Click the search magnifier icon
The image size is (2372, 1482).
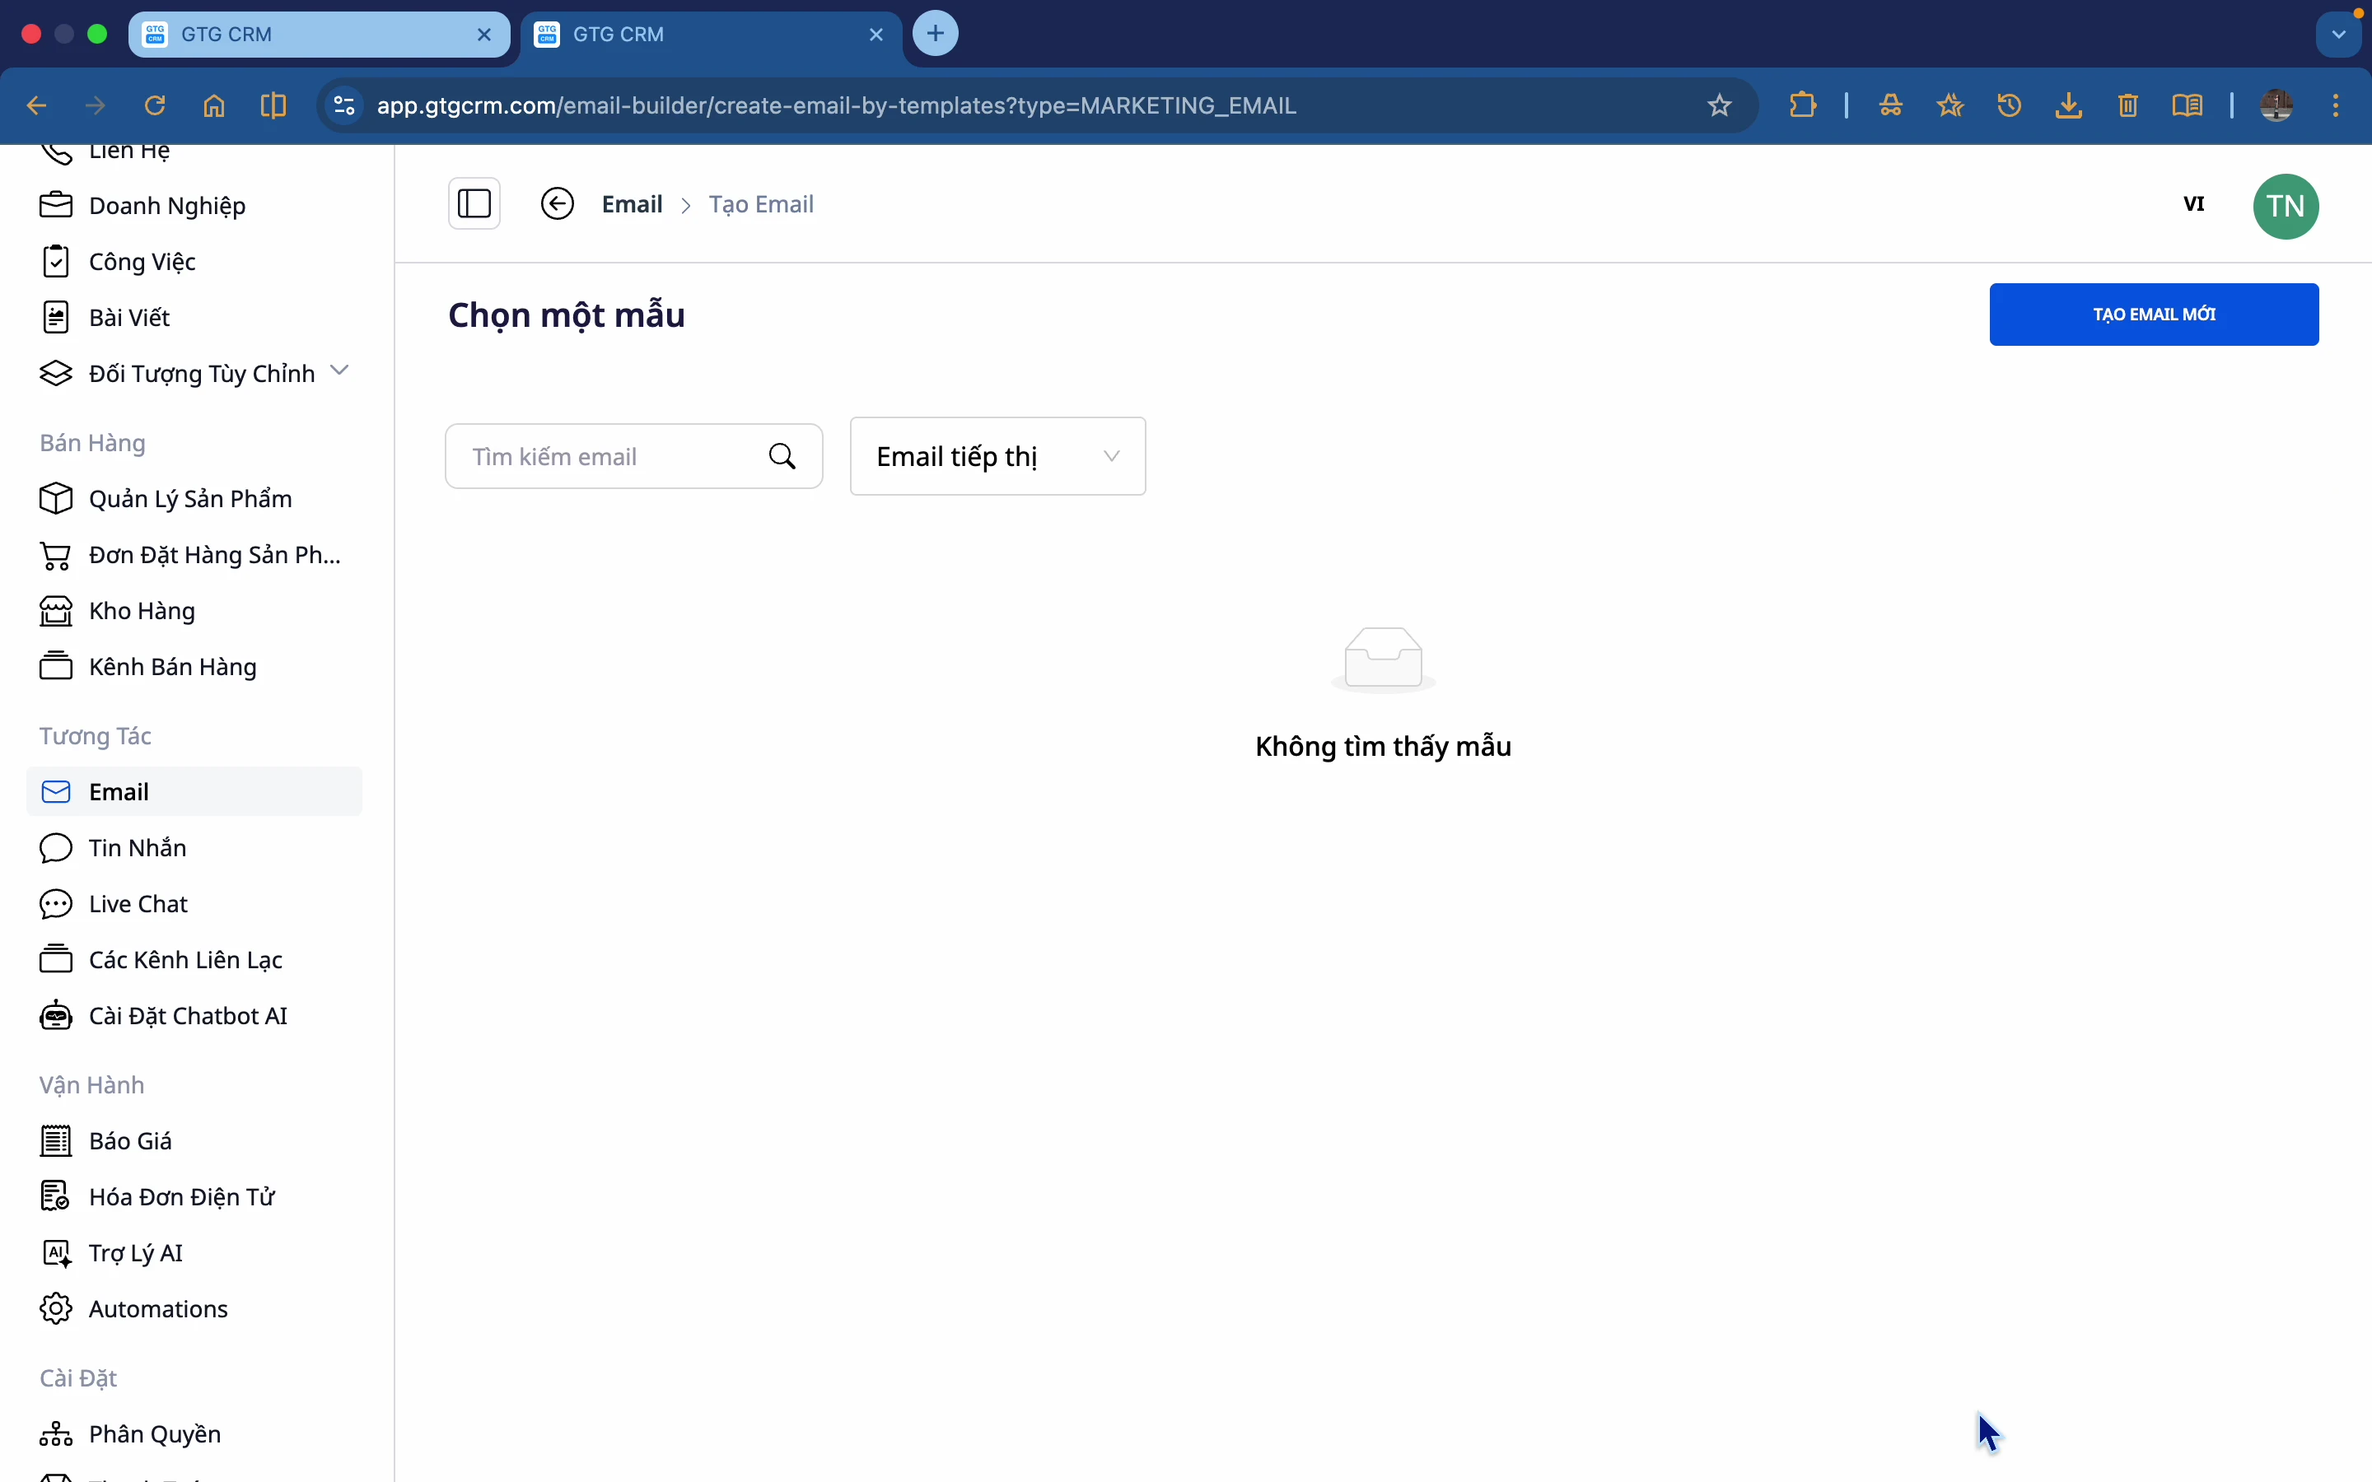coord(782,457)
